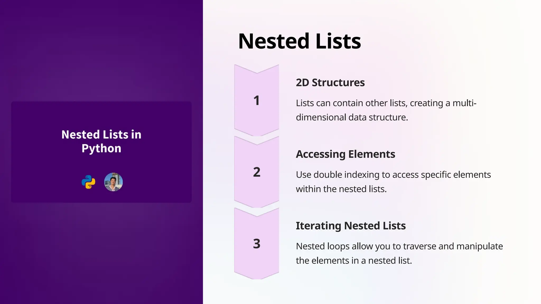Screen dimensions: 541x304
Task: Click the purple sidebar area below the card
Action: pyautogui.click(x=101, y=251)
